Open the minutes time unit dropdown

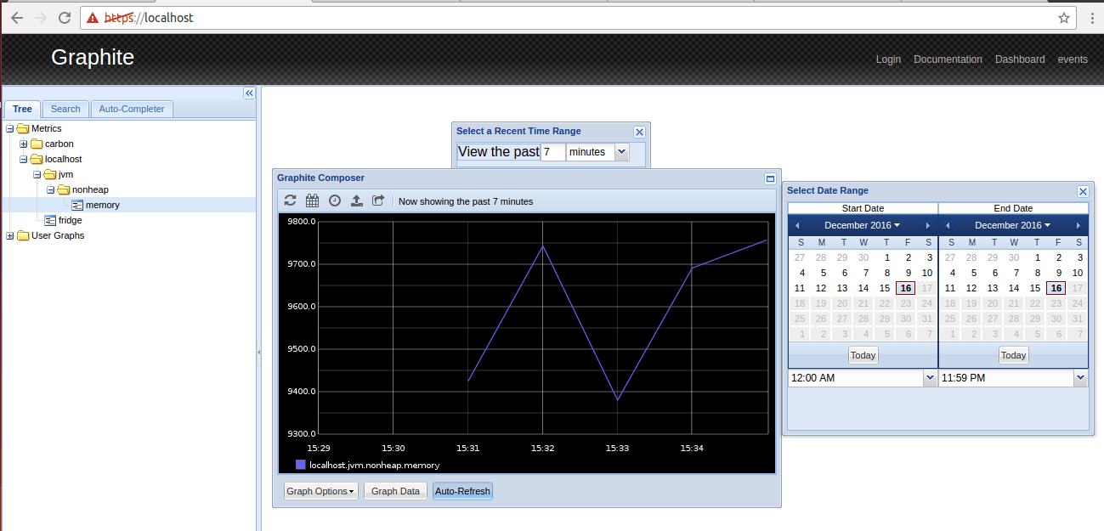point(620,152)
